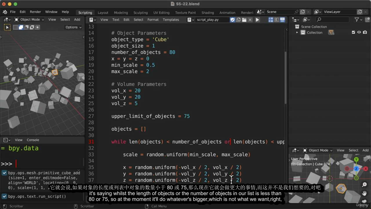The height and width of the screenshot is (209, 371).
Task: Uncheck the Collection exclude checkbox
Action: [x=353, y=33]
